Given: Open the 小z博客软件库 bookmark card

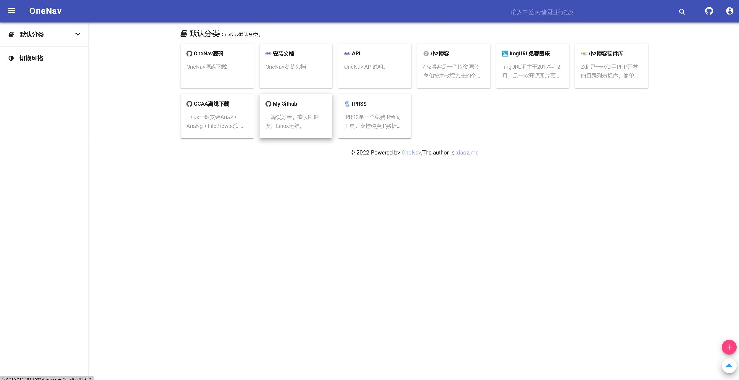Looking at the screenshot, I should pos(611,66).
